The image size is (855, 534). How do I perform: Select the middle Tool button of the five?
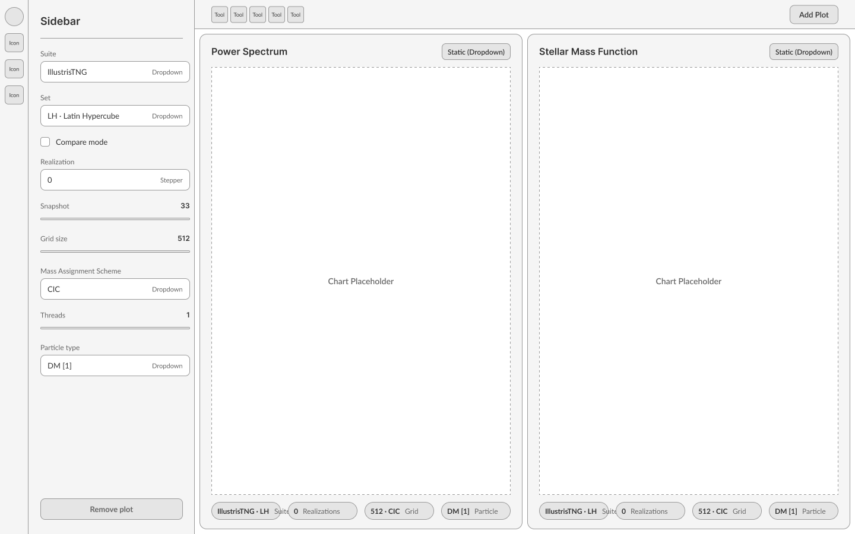click(258, 15)
